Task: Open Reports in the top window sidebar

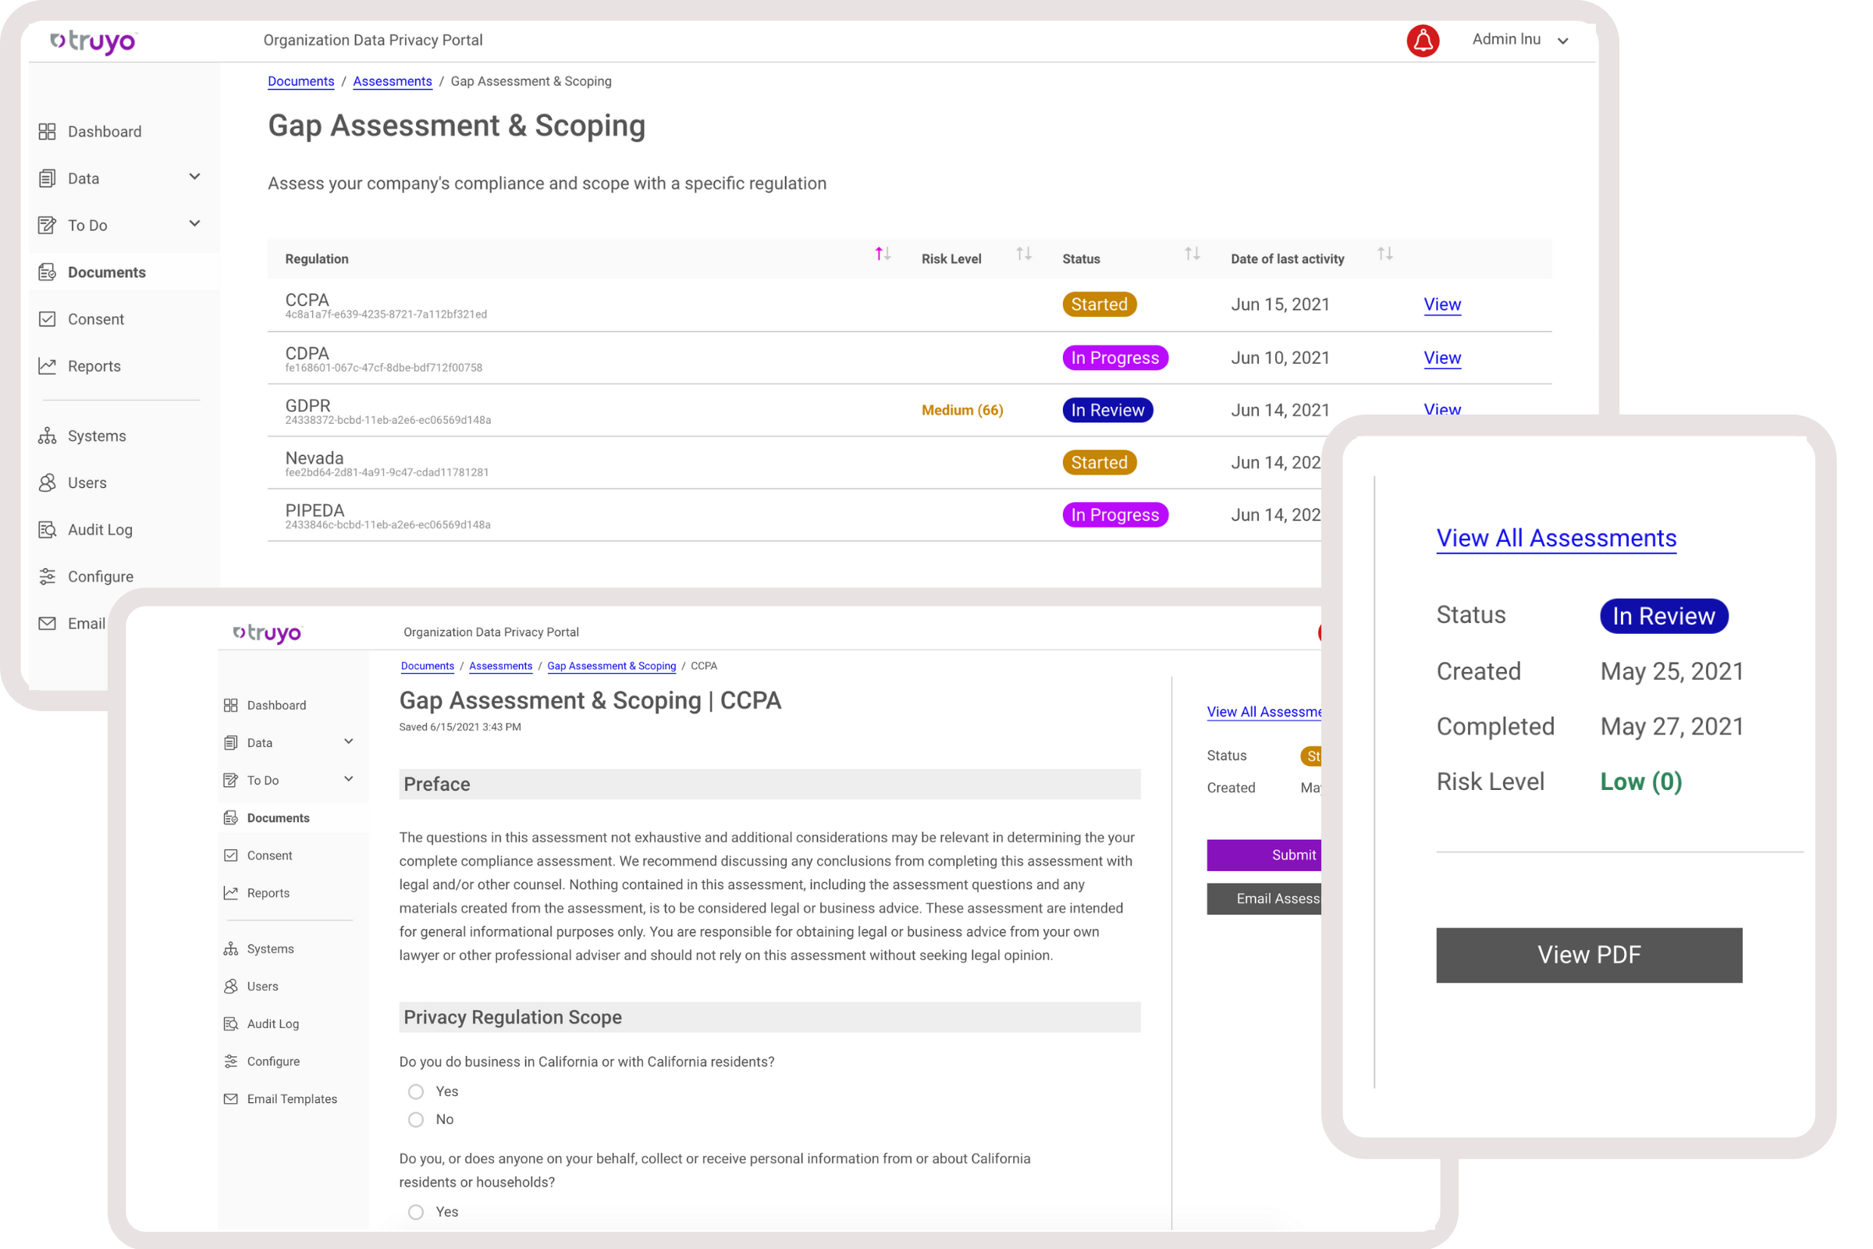Action: pyautogui.click(x=94, y=366)
